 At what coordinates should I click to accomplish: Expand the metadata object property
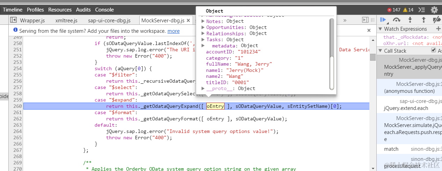pos(203,46)
